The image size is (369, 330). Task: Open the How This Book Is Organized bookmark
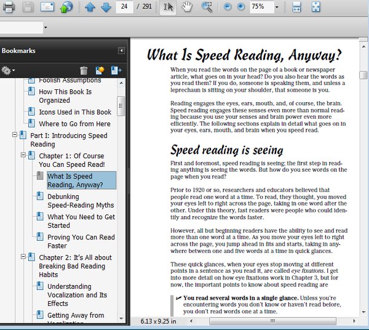click(65, 96)
